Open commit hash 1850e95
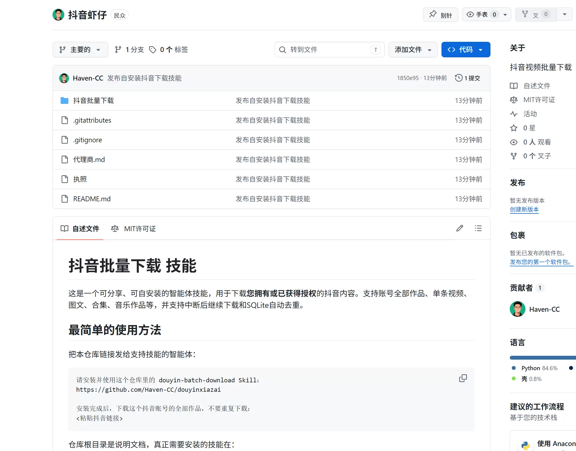The height and width of the screenshot is (451, 576). (x=408, y=78)
